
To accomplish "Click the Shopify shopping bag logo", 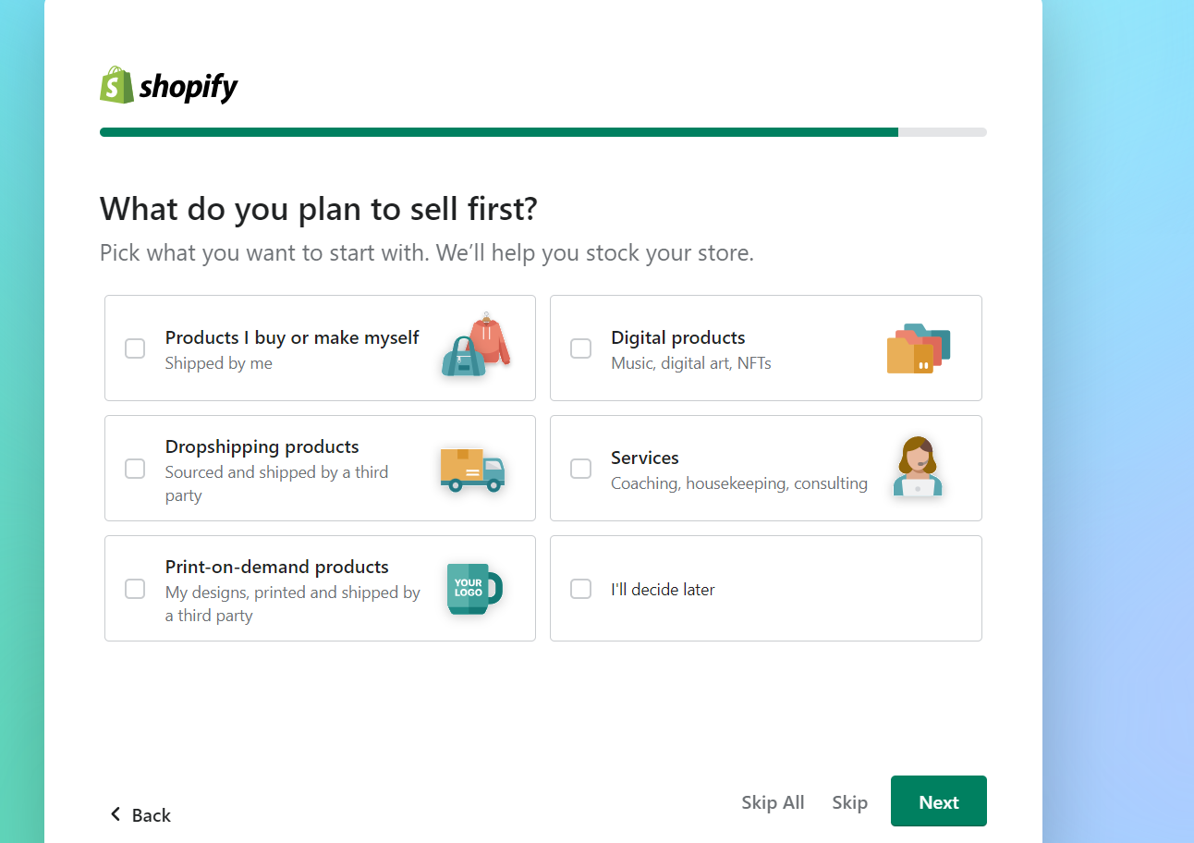I will pos(111,85).
